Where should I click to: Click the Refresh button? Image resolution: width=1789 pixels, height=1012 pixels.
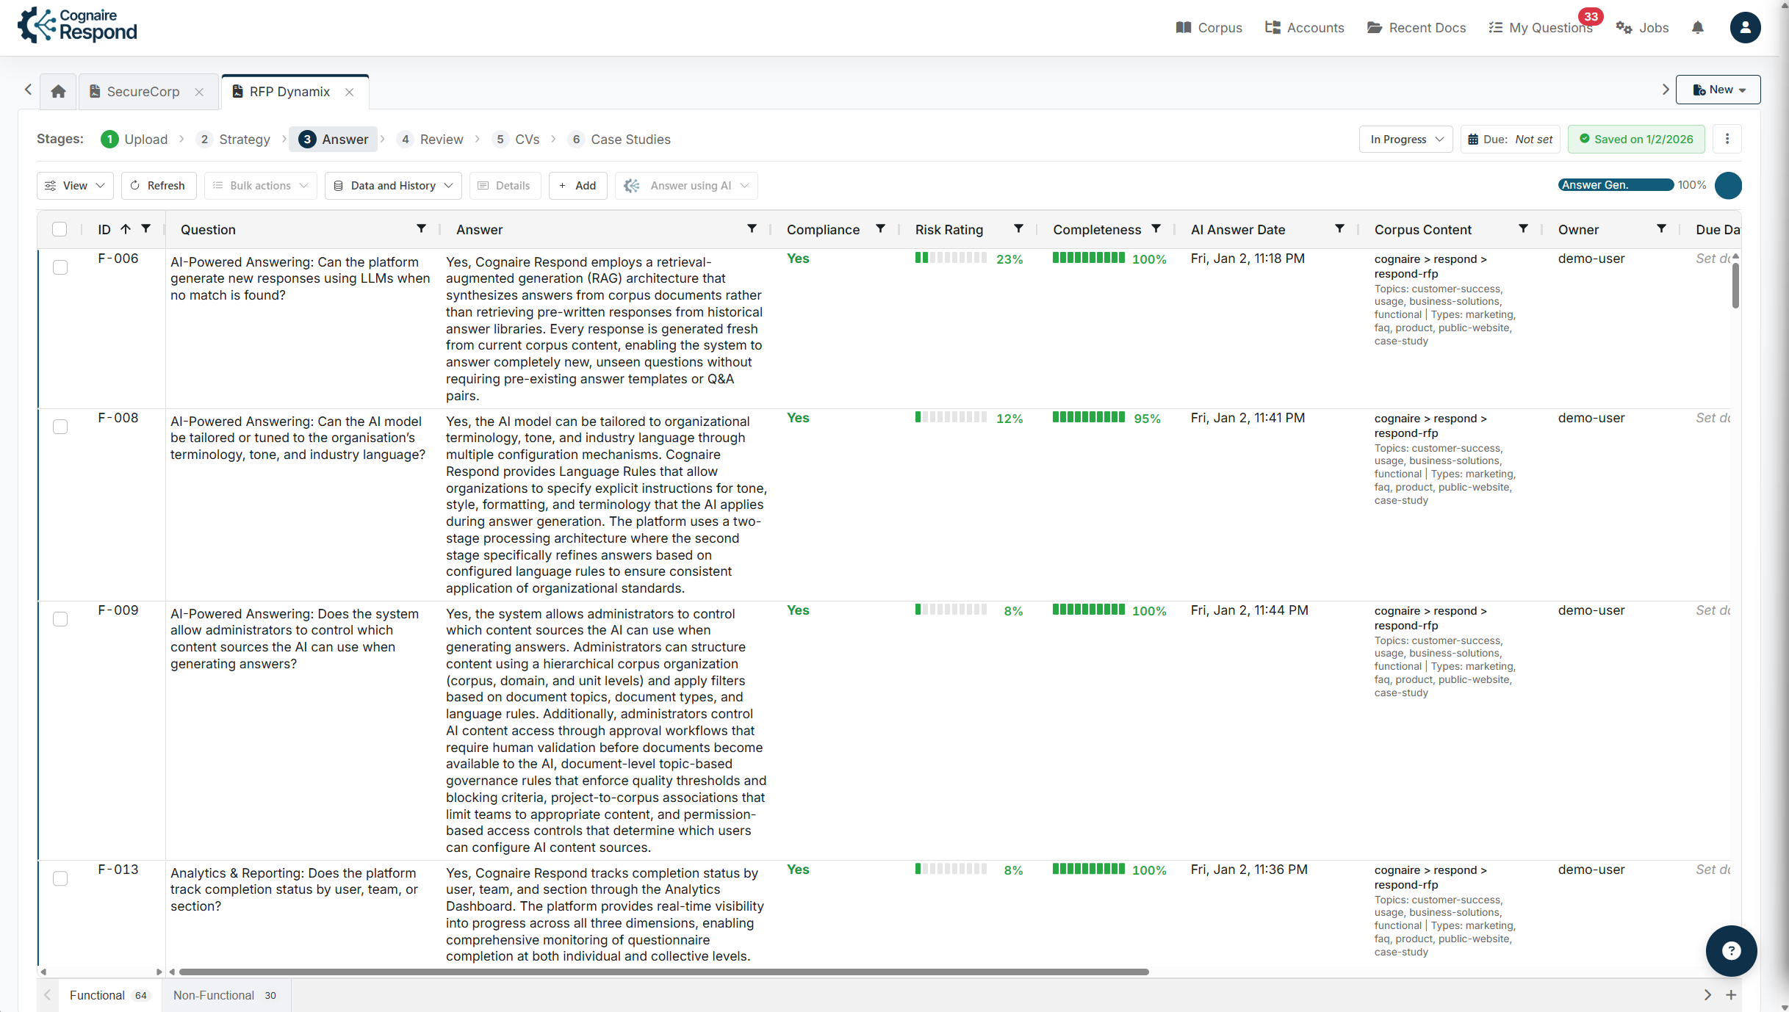(x=158, y=186)
